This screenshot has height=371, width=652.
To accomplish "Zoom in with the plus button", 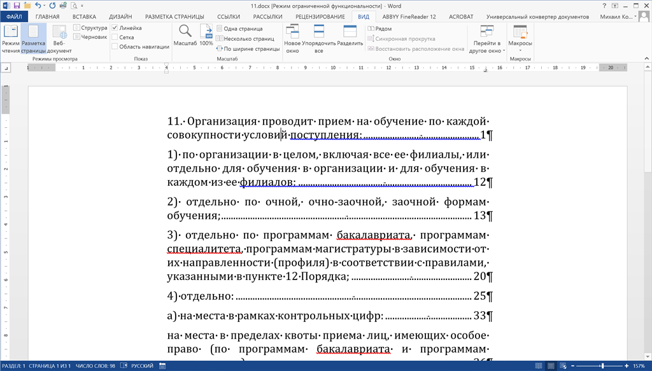I will (x=627, y=366).
